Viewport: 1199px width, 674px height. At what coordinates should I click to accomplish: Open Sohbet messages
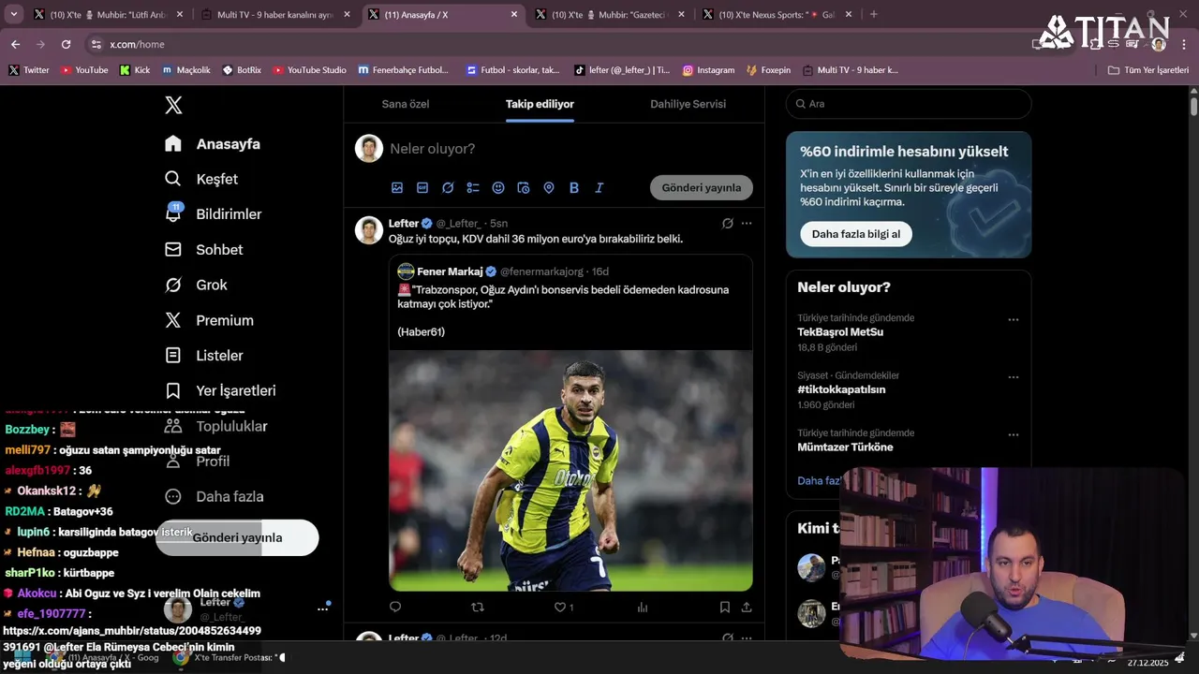pyautogui.click(x=203, y=250)
